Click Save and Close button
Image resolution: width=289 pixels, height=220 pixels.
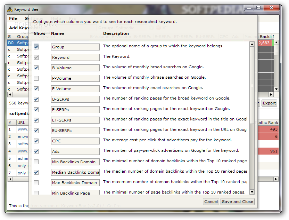(x=237, y=202)
